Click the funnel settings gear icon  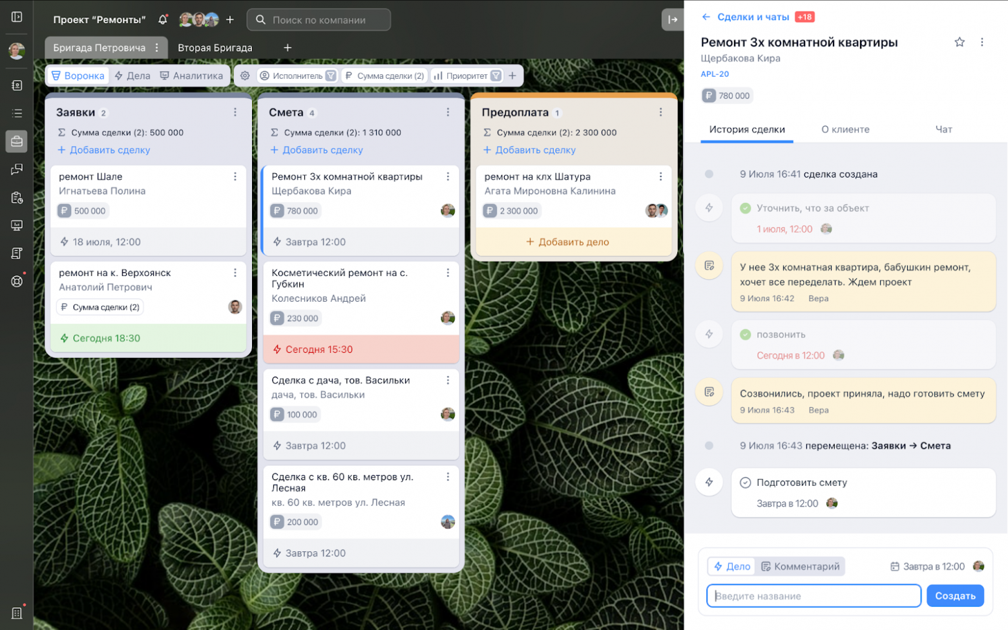click(245, 76)
